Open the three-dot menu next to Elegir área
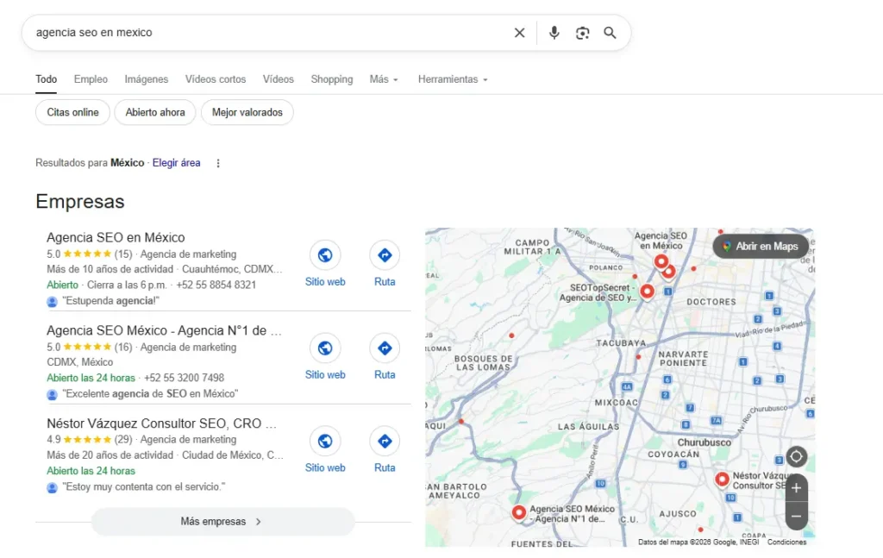 [218, 163]
